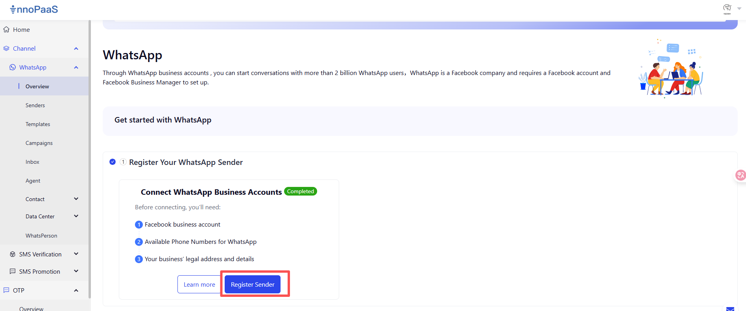Click the Register Sender button
This screenshot has width=746, height=311.
[x=253, y=284]
